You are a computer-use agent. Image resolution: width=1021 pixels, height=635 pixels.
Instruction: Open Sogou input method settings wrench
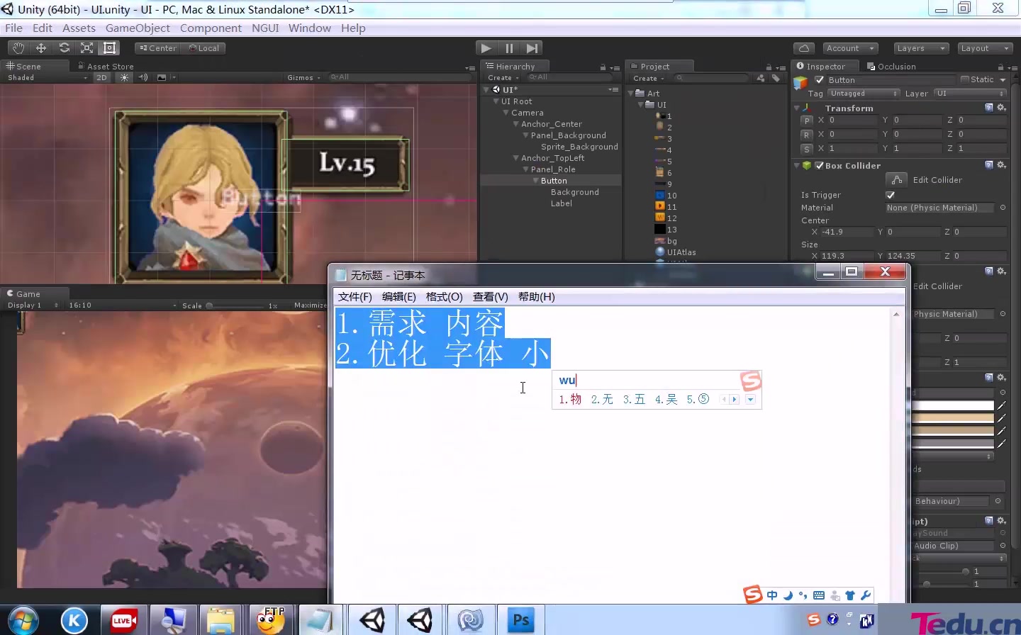point(866,595)
